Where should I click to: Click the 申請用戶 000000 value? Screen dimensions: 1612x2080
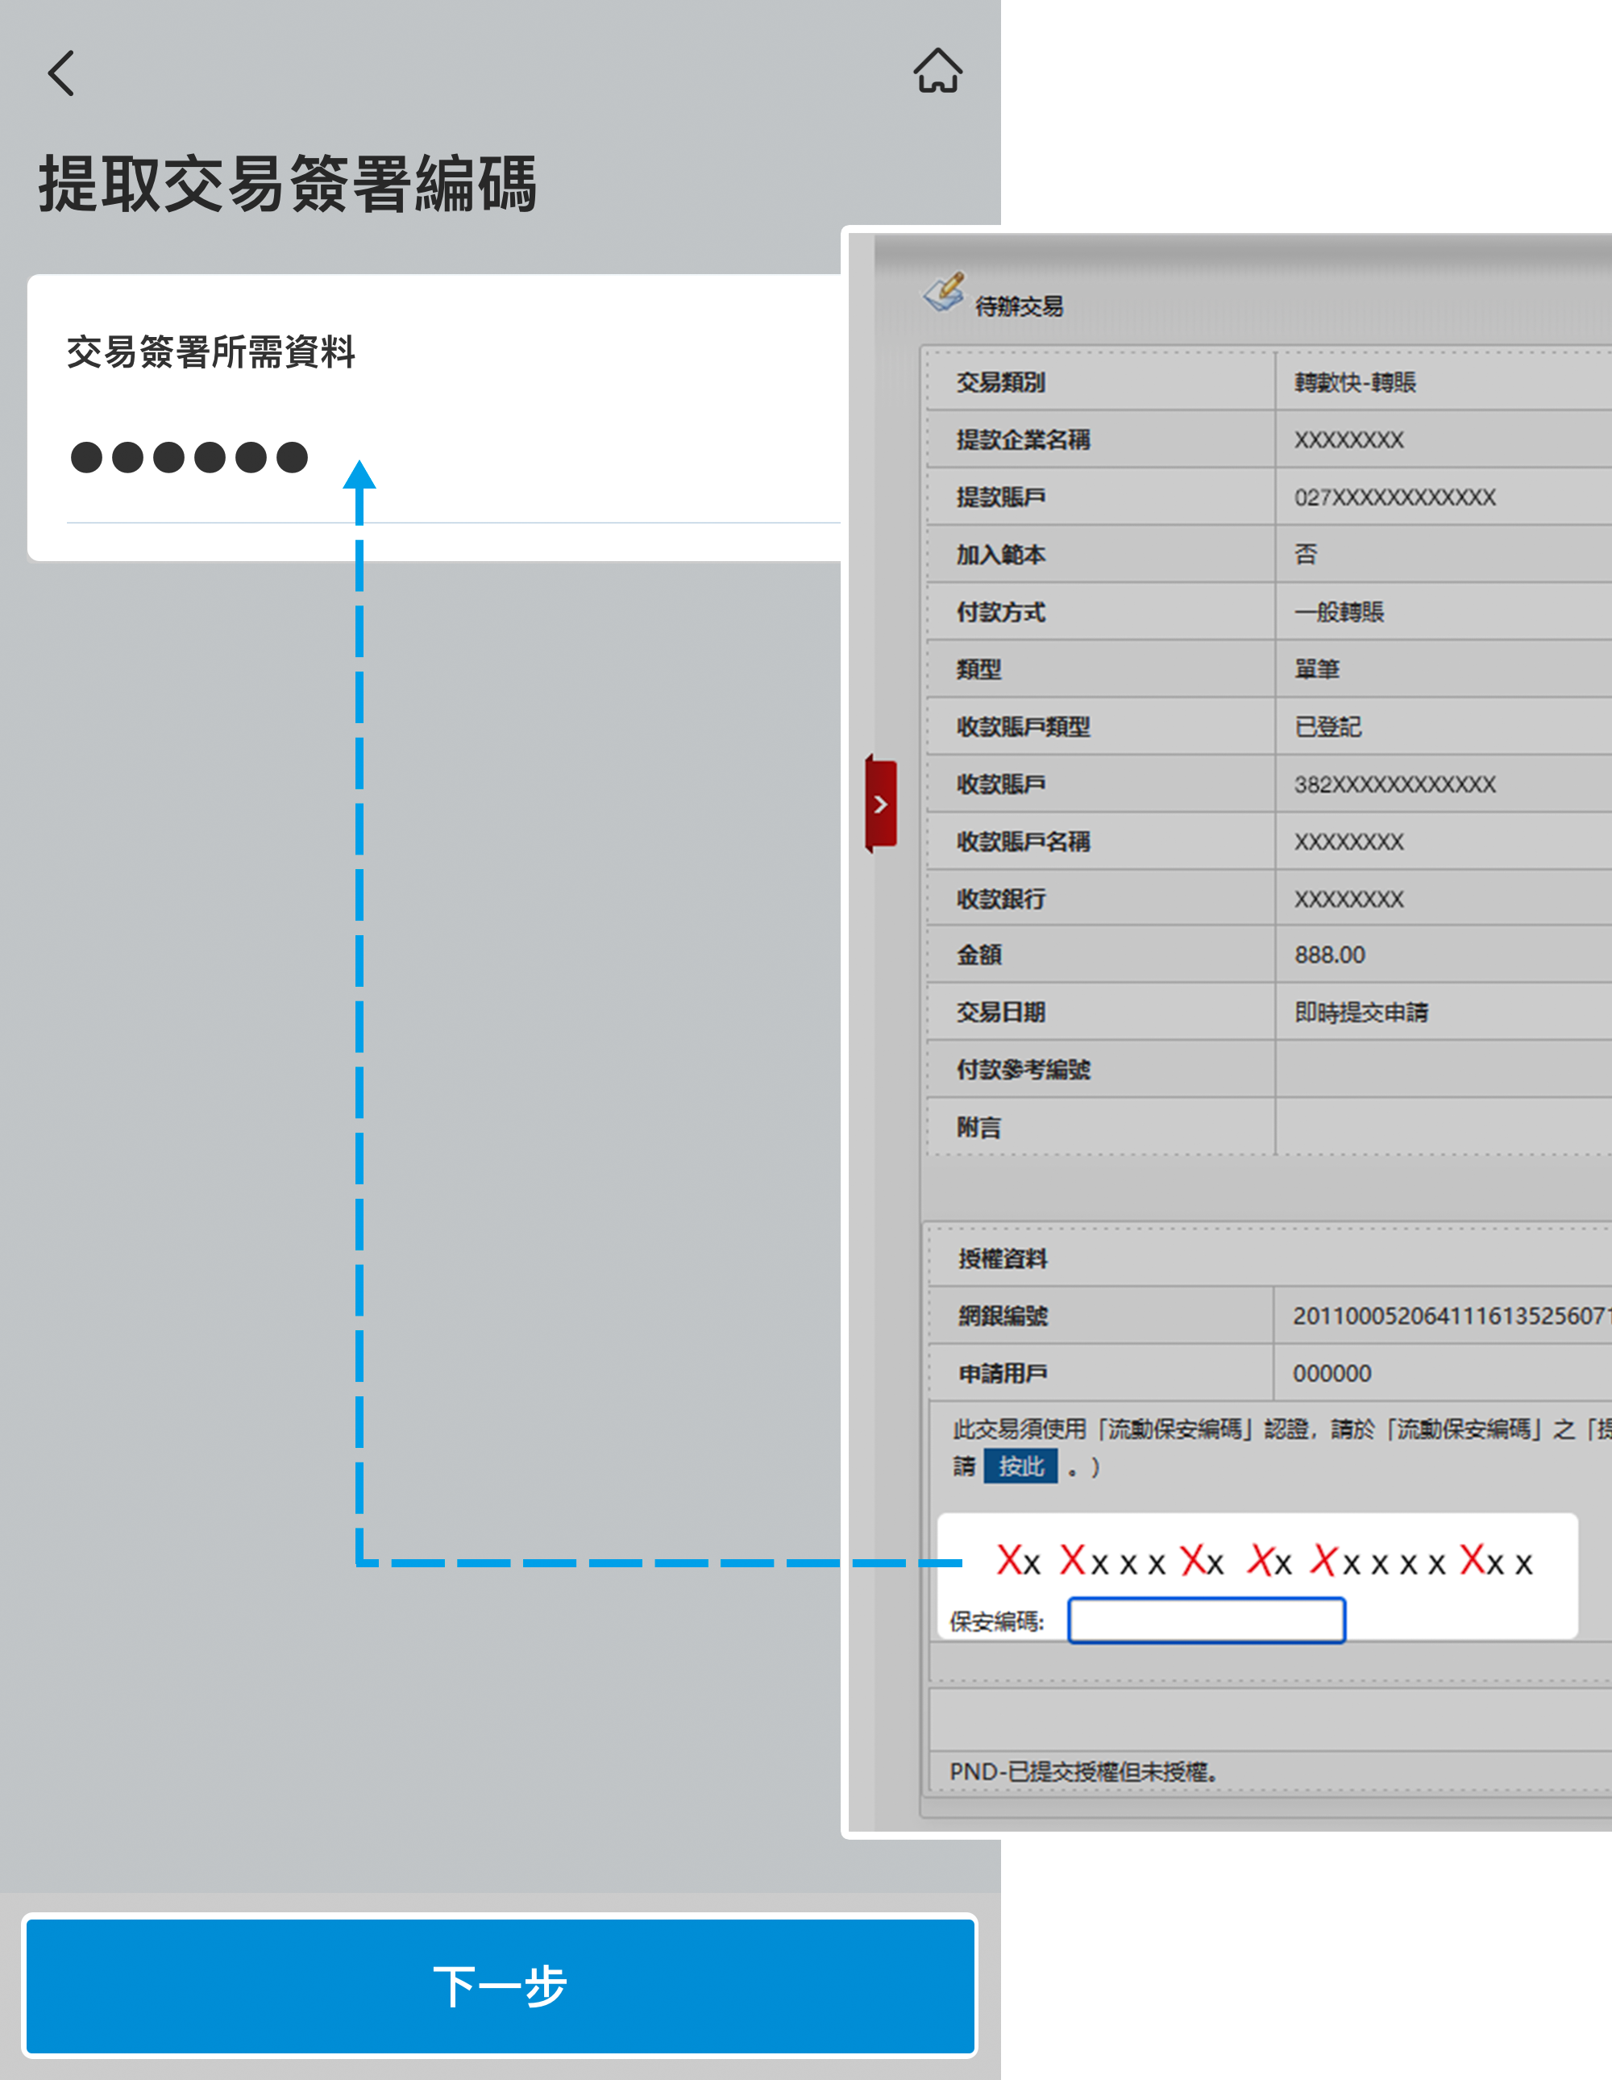[x=1332, y=1373]
